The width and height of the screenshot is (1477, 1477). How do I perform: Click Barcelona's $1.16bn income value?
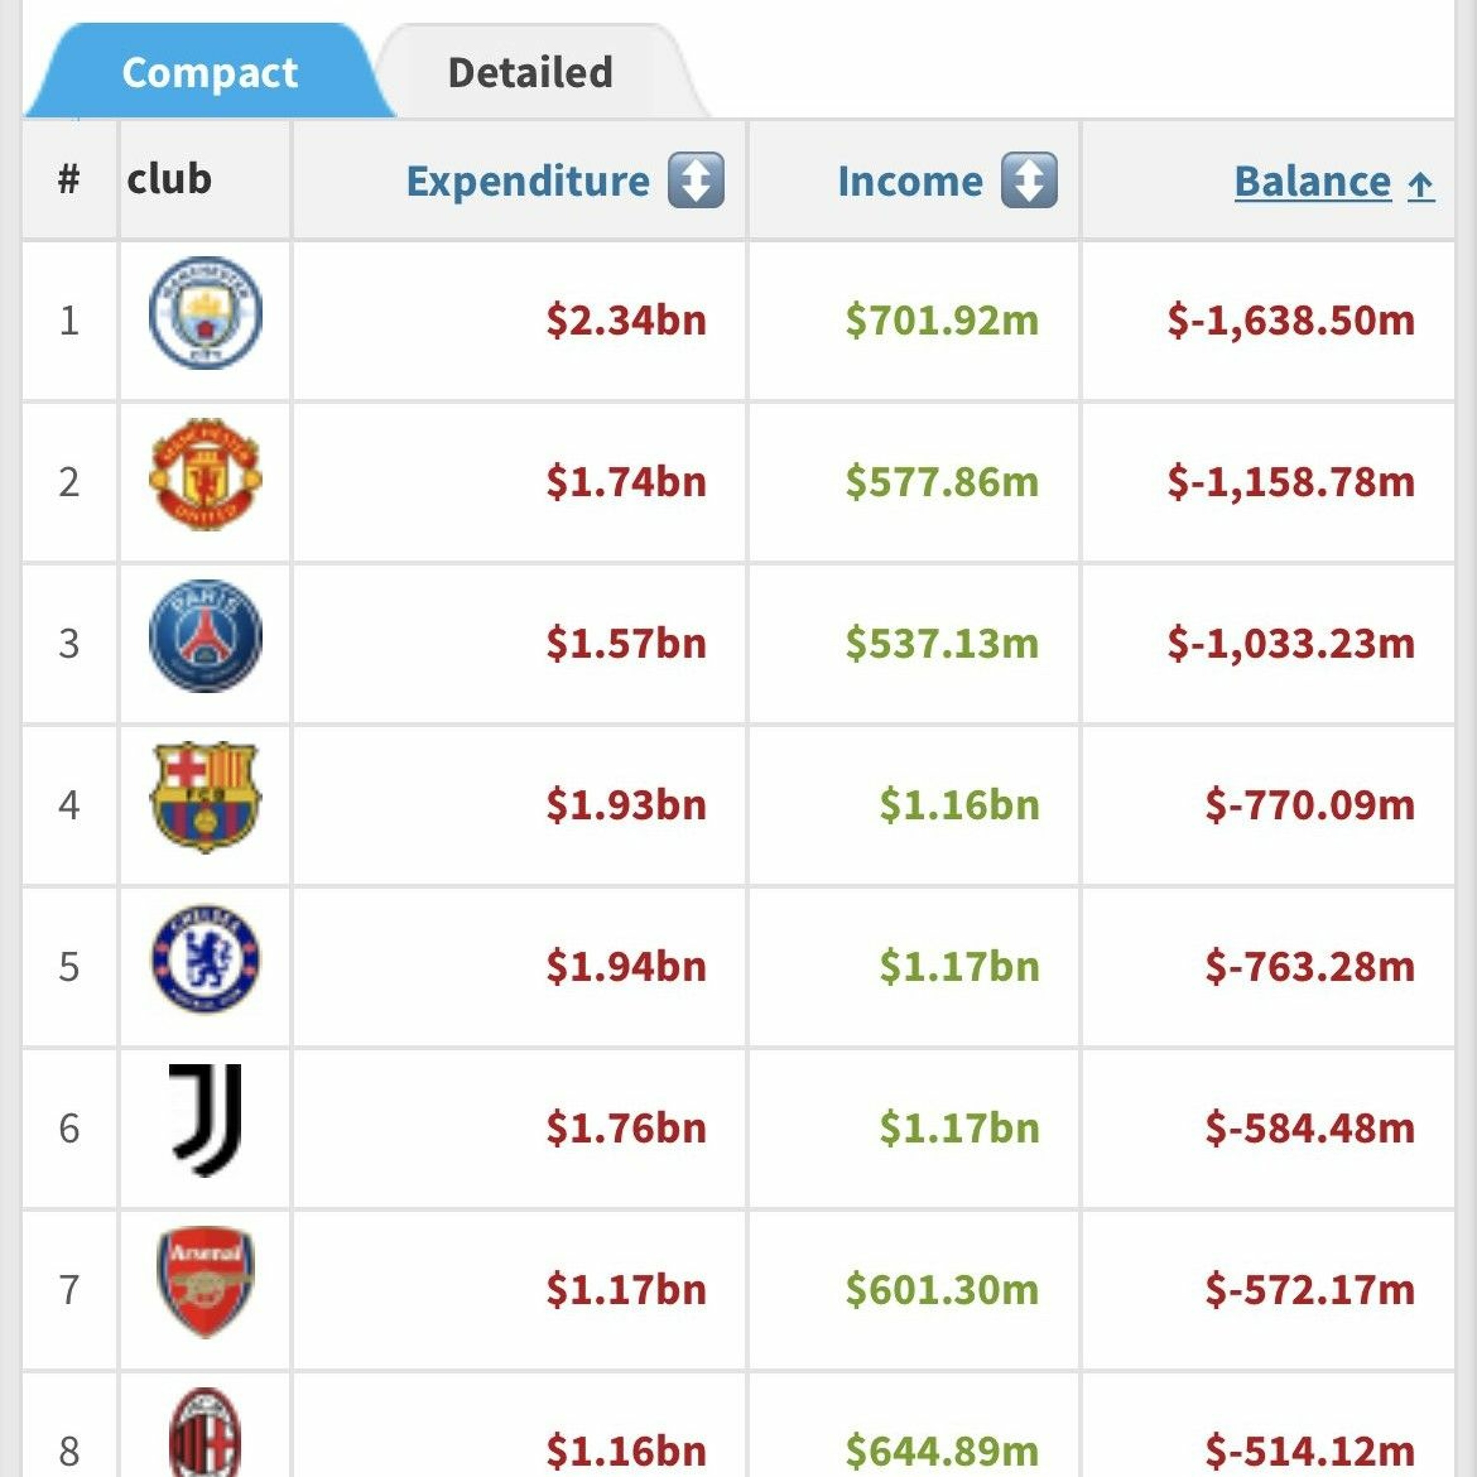(959, 805)
